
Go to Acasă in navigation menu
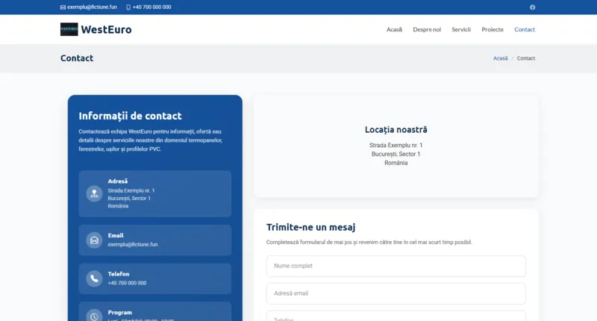point(394,29)
